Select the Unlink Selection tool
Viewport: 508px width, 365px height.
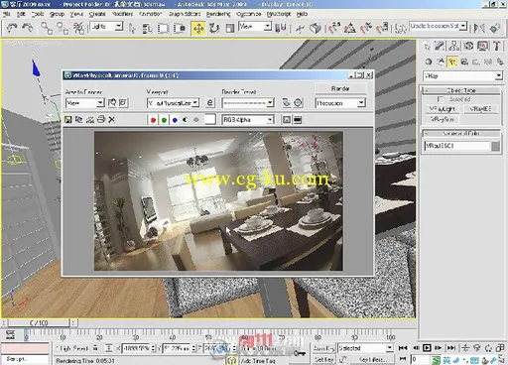point(63,28)
